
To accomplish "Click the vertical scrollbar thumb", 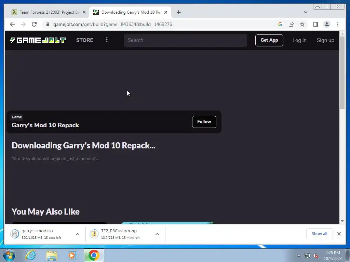I will tap(342, 73).
